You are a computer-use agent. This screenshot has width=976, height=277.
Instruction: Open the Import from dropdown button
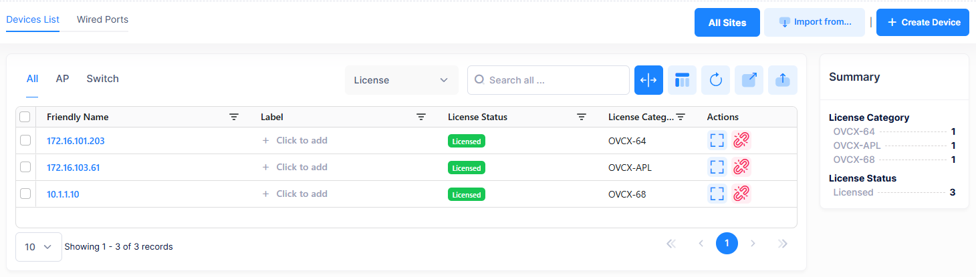tap(814, 22)
